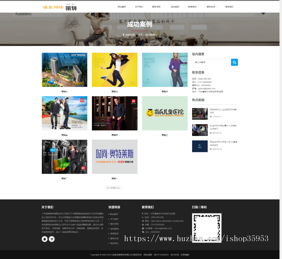Click the 暖色网络 策划 site logo
This screenshot has height=259, width=282.
[x=60, y=7]
